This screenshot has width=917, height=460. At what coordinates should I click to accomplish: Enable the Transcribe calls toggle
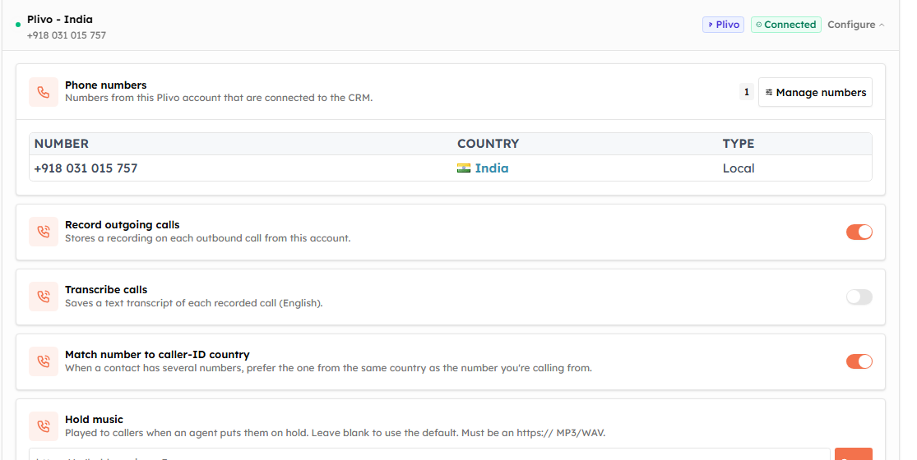coord(859,297)
